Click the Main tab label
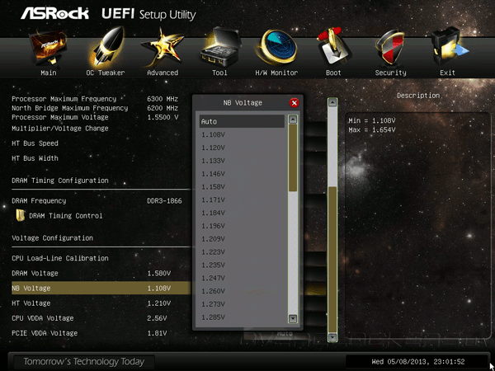The width and height of the screenshot is (495, 371). pyautogui.click(x=49, y=73)
